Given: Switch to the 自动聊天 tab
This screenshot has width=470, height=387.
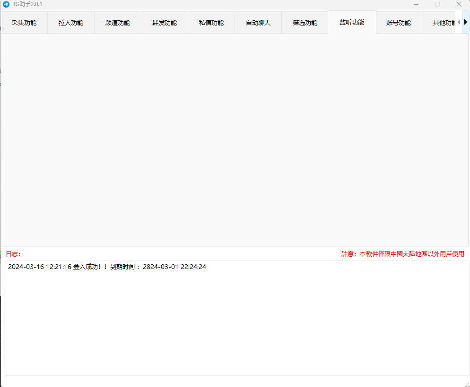Looking at the screenshot, I should point(258,23).
